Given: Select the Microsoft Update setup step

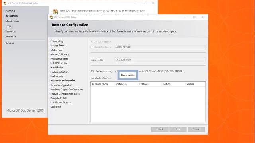Looking at the screenshot, I should pyautogui.click(x=59, y=54).
